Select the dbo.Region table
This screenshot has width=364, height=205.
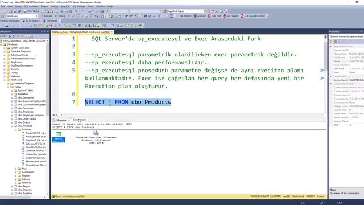[24, 186]
